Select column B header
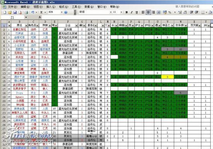The width and height of the screenshot is (213, 149). click(19, 21)
